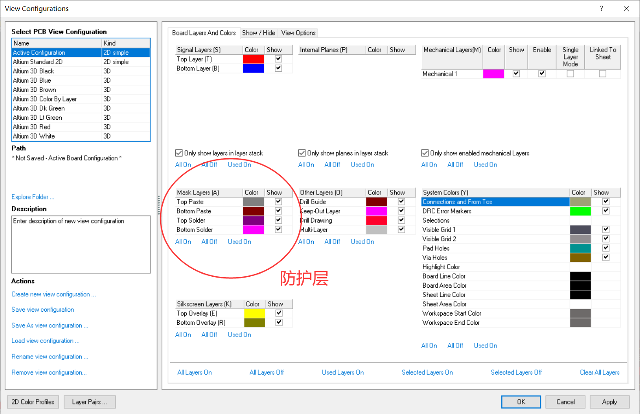Screen dimensions: 640x414
Task: Click Save As view configuration link
Action: click(x=49, y=325)
